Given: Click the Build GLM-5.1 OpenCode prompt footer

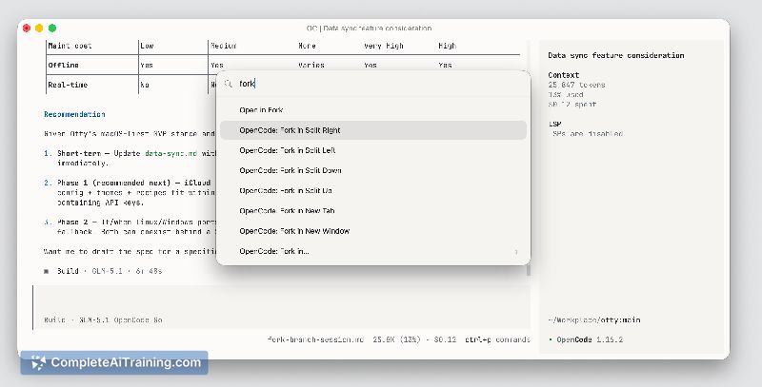Looking at the screenshot, I should point(103,320).
